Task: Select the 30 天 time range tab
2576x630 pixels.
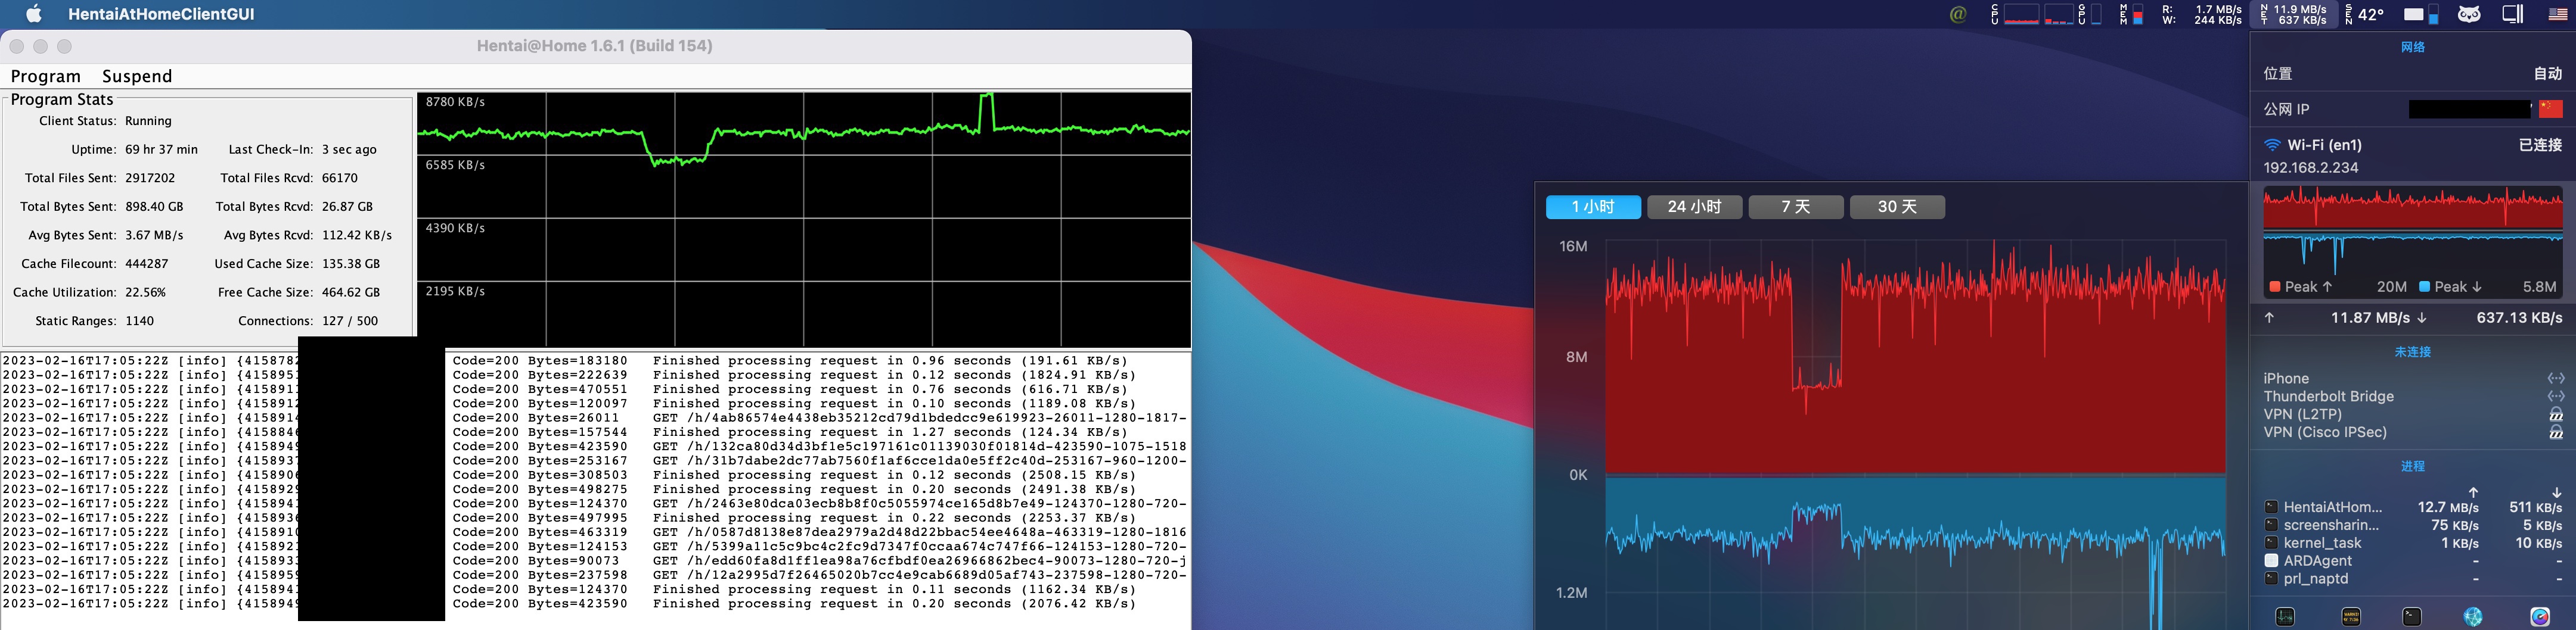Action: pyautogui.click(x=1897, y=207)
